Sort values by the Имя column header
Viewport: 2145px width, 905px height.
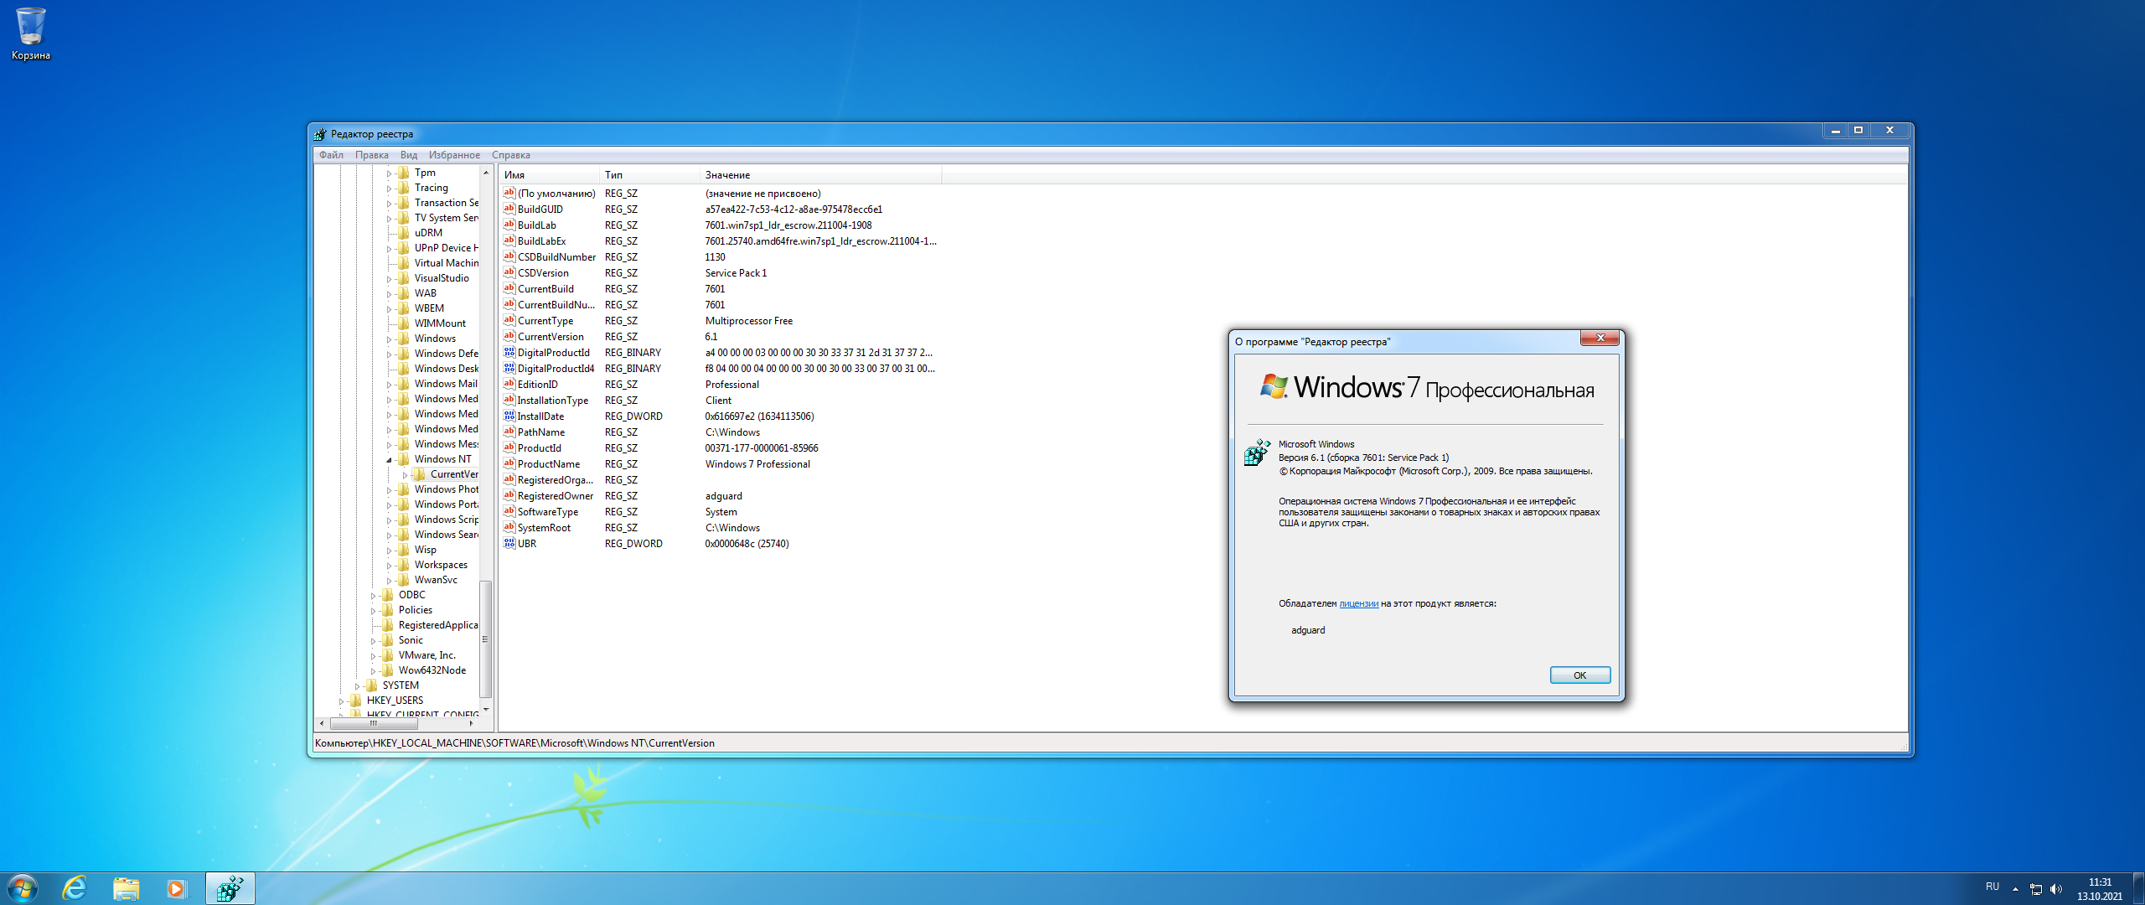point(549,175)
